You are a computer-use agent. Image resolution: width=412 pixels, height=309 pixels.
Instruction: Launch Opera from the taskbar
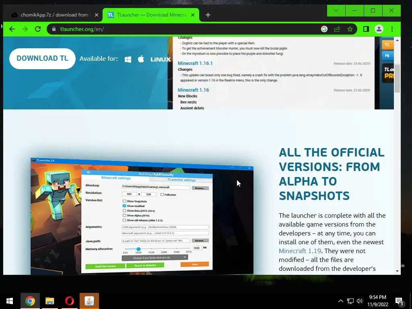point(69,301)
